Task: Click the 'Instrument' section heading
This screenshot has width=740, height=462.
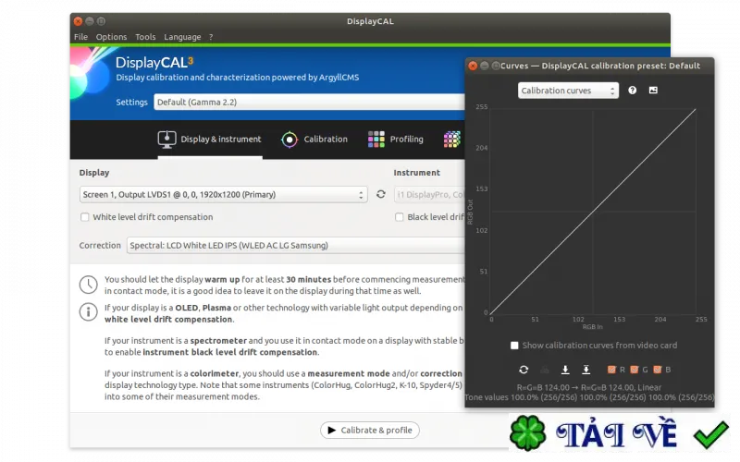Action: tap(417, 173)
